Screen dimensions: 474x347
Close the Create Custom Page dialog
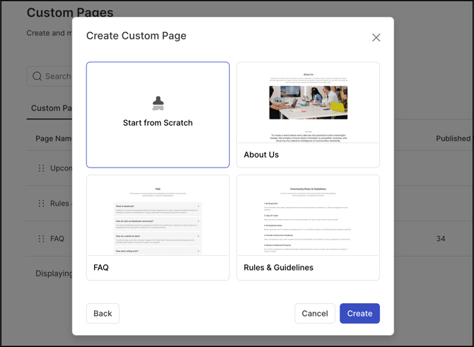tap(376, 37)
